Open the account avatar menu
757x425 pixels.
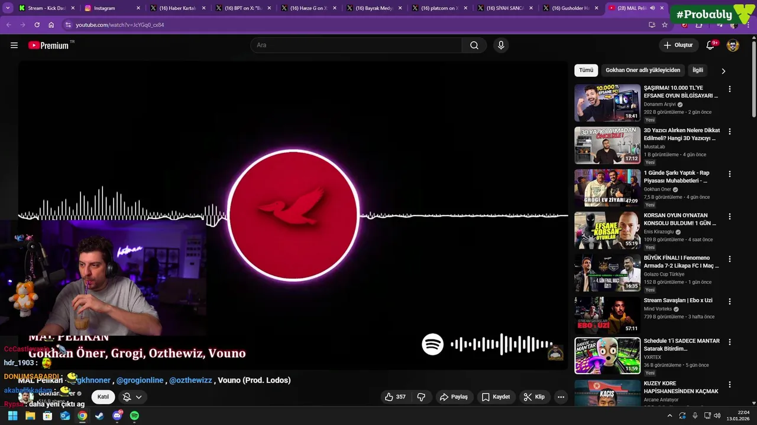[x=733, y=45]
